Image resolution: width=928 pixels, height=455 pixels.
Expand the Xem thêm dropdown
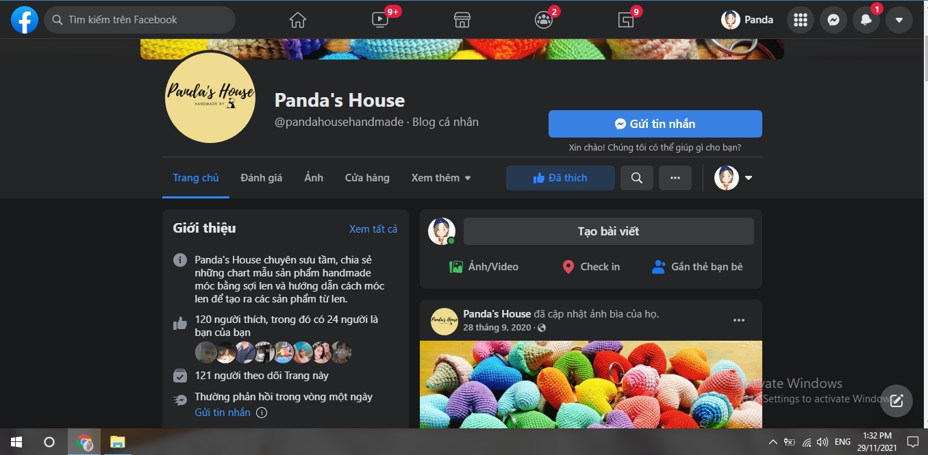coord(441,178)
